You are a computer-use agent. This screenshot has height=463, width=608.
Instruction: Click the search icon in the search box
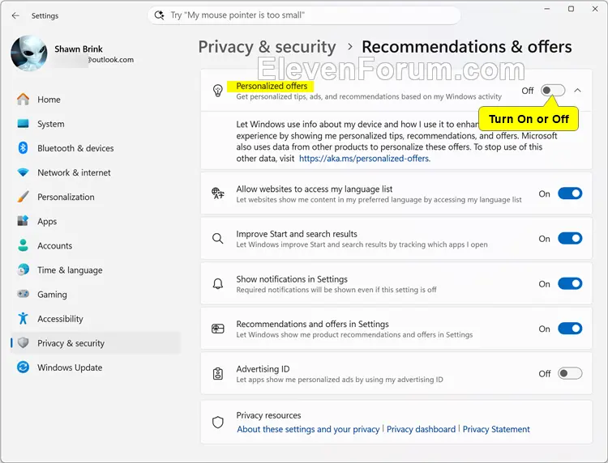[159, 15]
